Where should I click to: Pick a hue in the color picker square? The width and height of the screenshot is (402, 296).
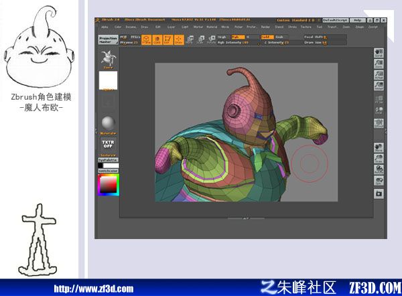108,185
